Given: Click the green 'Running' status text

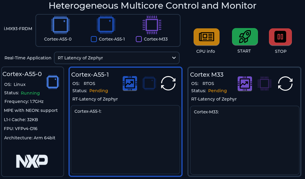Looking at the screenshot, I should (30, 93).
